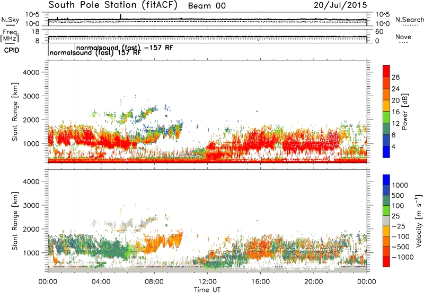Click the light green 12–16 dB Power segment
Image resolution: width=424 pixels, height=293 pixels.
tap(386, 117)
